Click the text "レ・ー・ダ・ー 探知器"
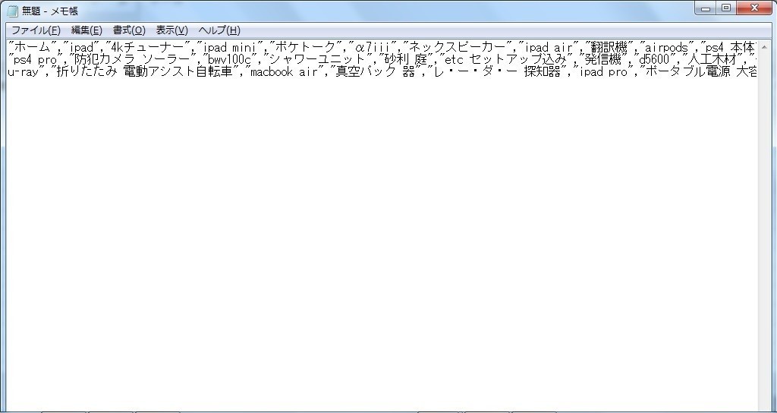 click(497, 72)
